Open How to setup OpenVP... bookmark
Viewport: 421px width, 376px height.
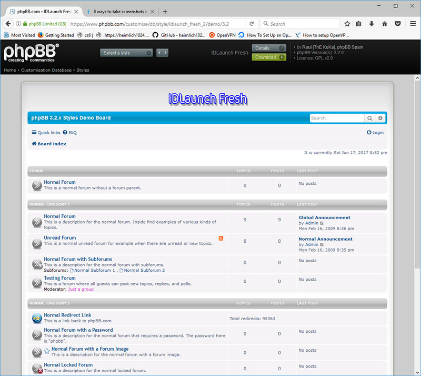click(x=322, y=35)
